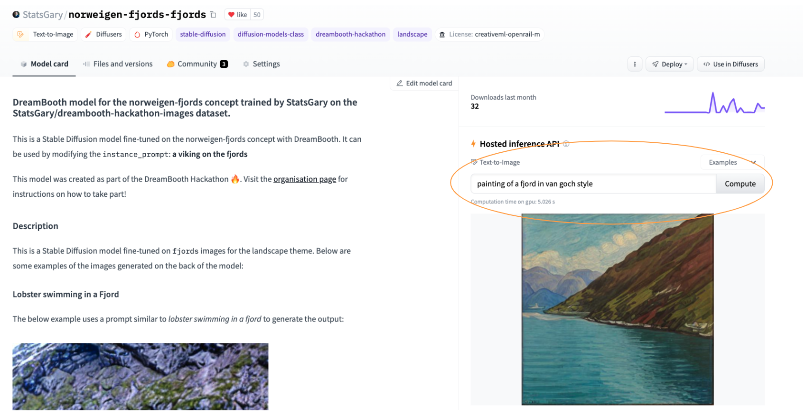This screenshot has height=416, width=806.
Task: Switch to the Files and versions tab
Action: [x=118, y=64]
